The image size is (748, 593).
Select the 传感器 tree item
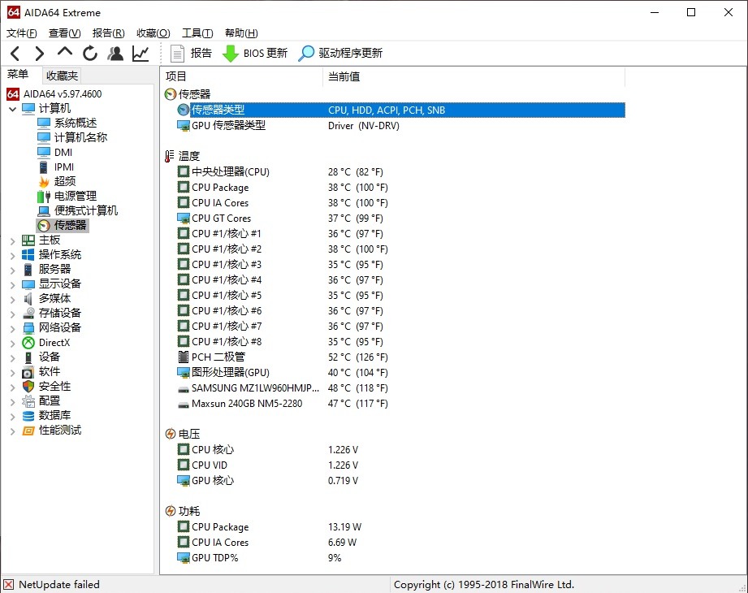[70, 225]
